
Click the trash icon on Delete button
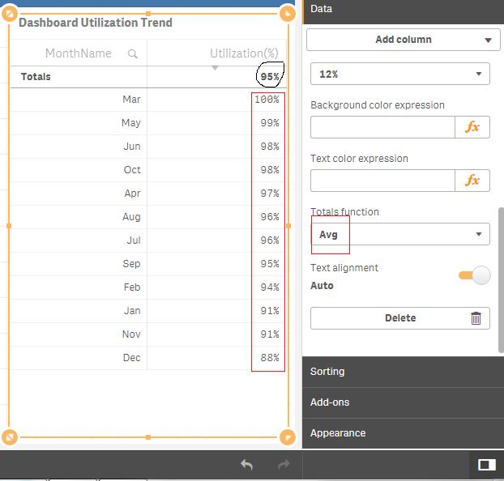(x=476, y=318)
